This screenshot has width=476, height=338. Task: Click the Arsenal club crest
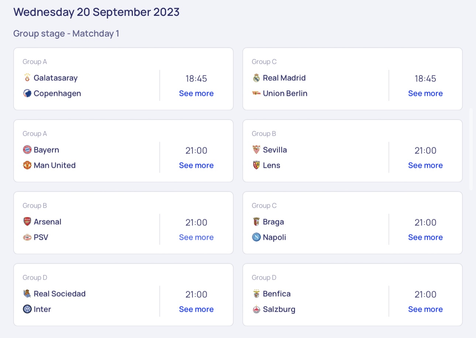point(27,222)
